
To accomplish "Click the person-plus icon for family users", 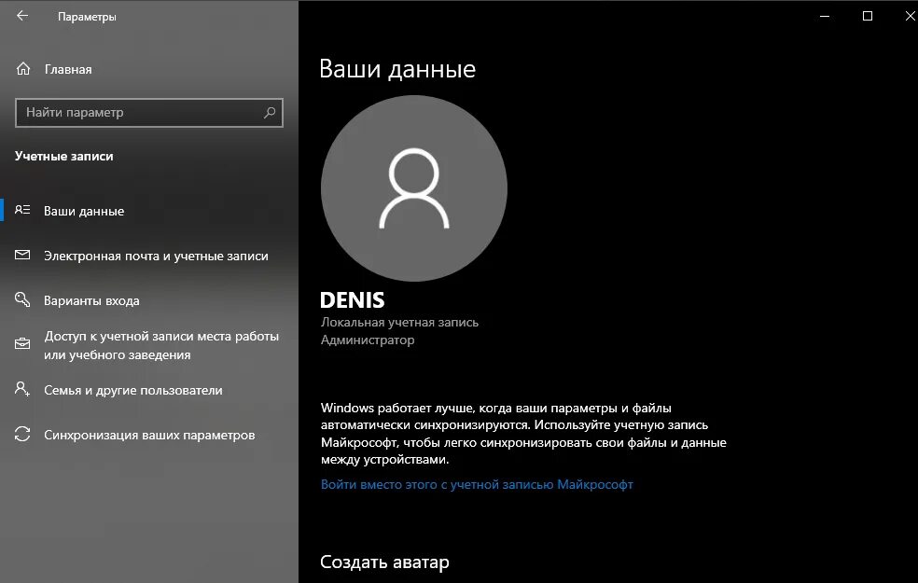I will tap(22, 389).
